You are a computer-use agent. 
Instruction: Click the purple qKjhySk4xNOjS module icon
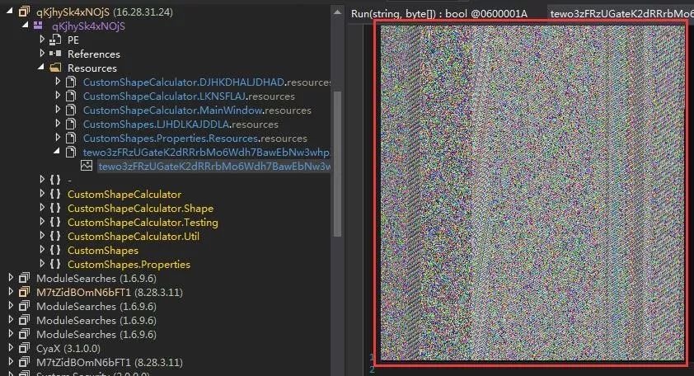[38, 26]
